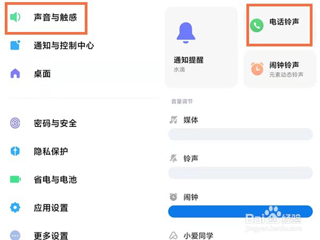
Task: Open 闹钟铃声 元素动态铃声 card
Action: 279,69
